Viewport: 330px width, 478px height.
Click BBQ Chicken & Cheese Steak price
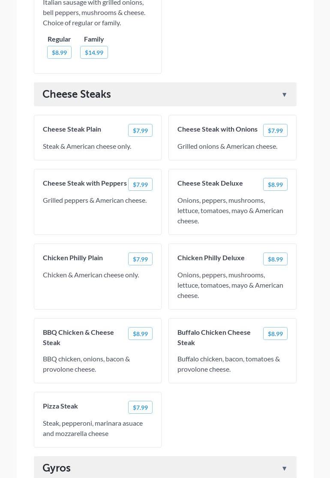pos(140,334)
